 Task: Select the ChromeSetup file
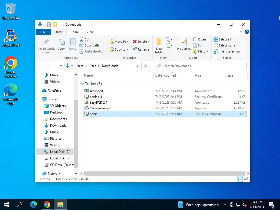[165, 108]
